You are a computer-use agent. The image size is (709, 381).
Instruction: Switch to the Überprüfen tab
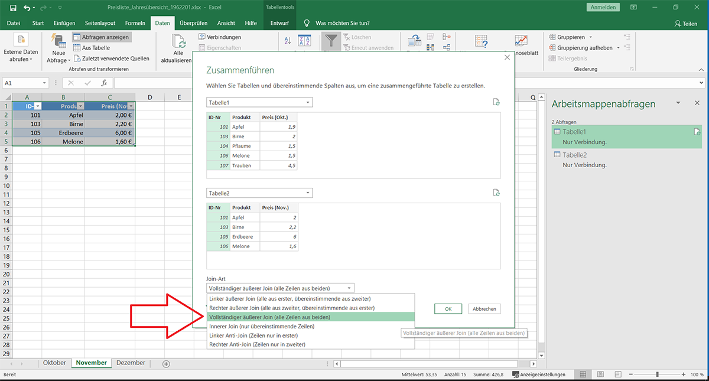click(x=193, y=23)
